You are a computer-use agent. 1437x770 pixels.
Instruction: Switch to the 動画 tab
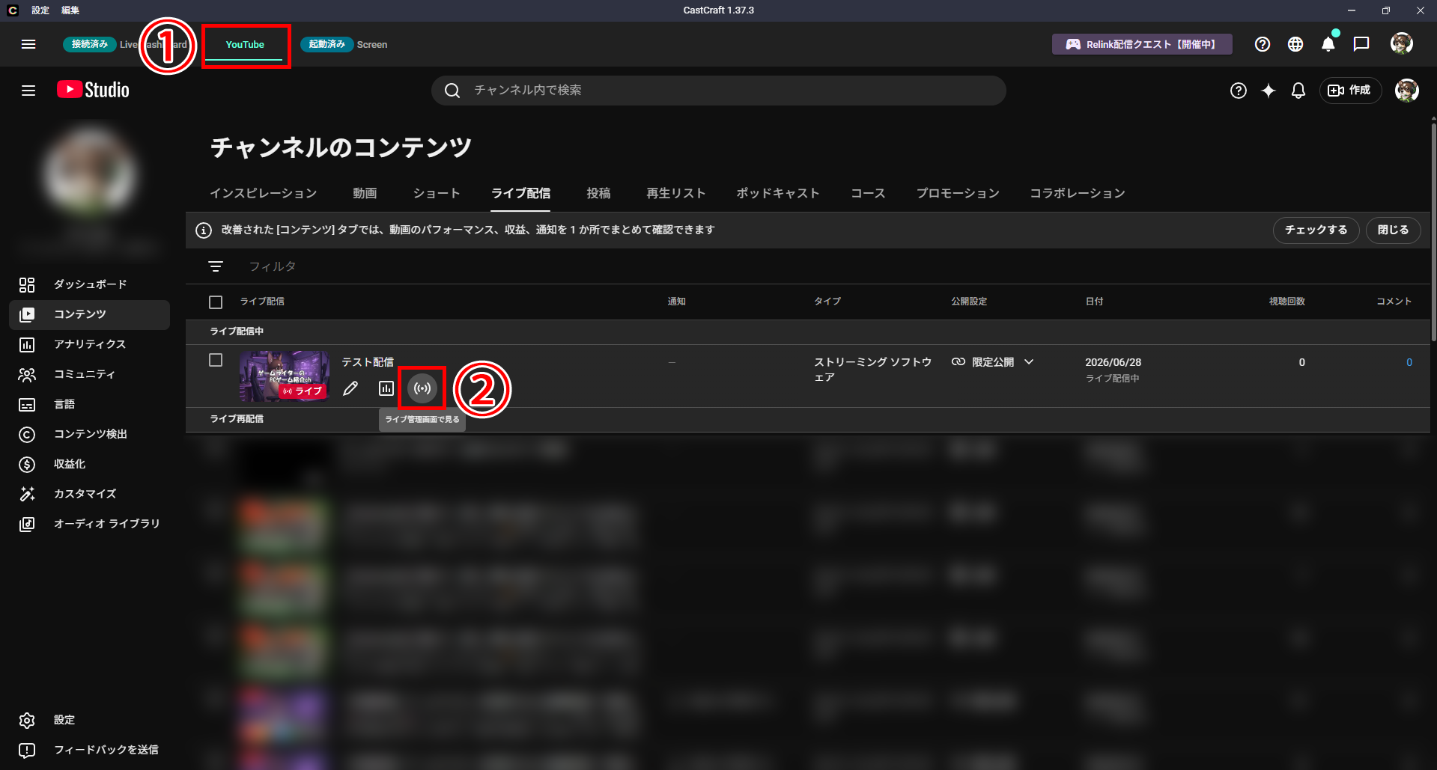[x=365, y=193]
